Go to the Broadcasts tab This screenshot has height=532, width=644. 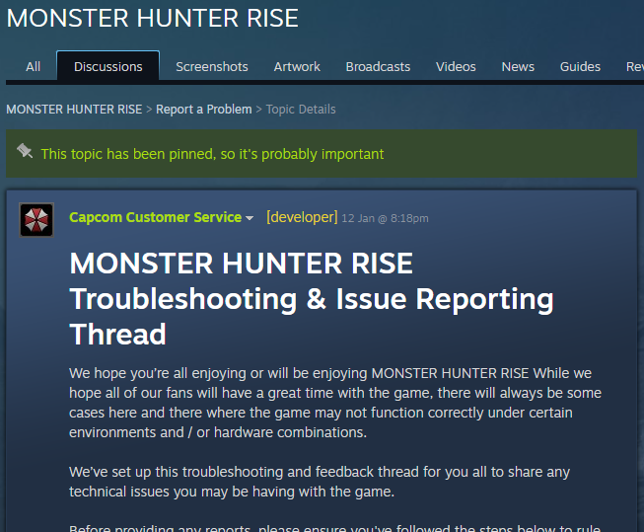pos(378,66)
